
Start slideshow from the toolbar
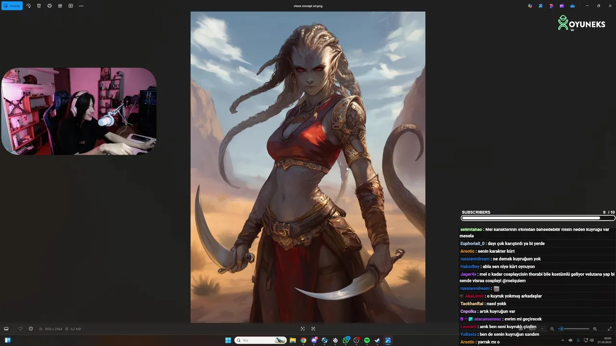tap(71, 6)
